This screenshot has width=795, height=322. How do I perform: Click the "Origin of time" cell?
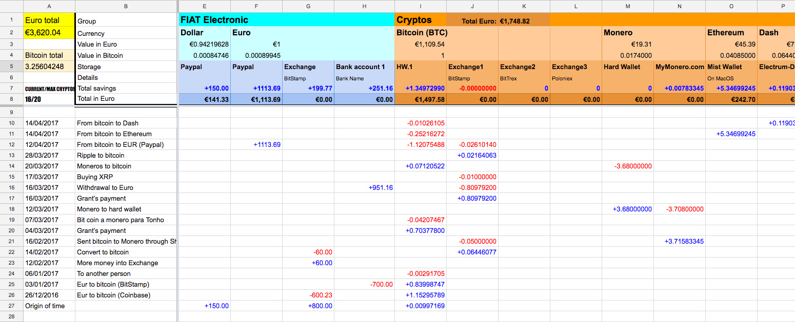49,306
